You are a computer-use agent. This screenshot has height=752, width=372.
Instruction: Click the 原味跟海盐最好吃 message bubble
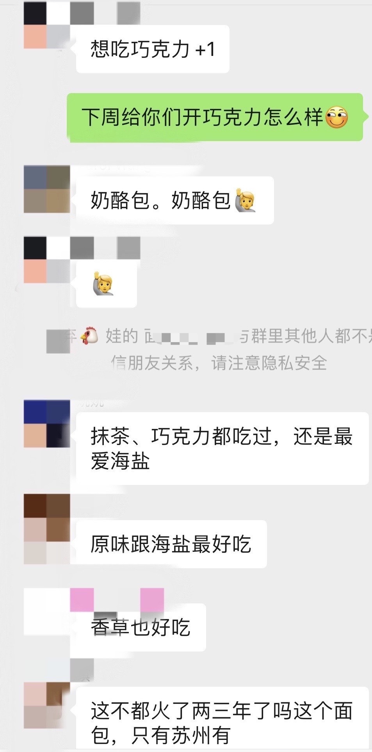click(171, 544)
